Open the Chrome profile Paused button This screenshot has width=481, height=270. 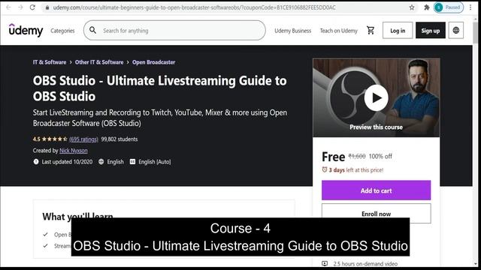click(x=448, y=7)
